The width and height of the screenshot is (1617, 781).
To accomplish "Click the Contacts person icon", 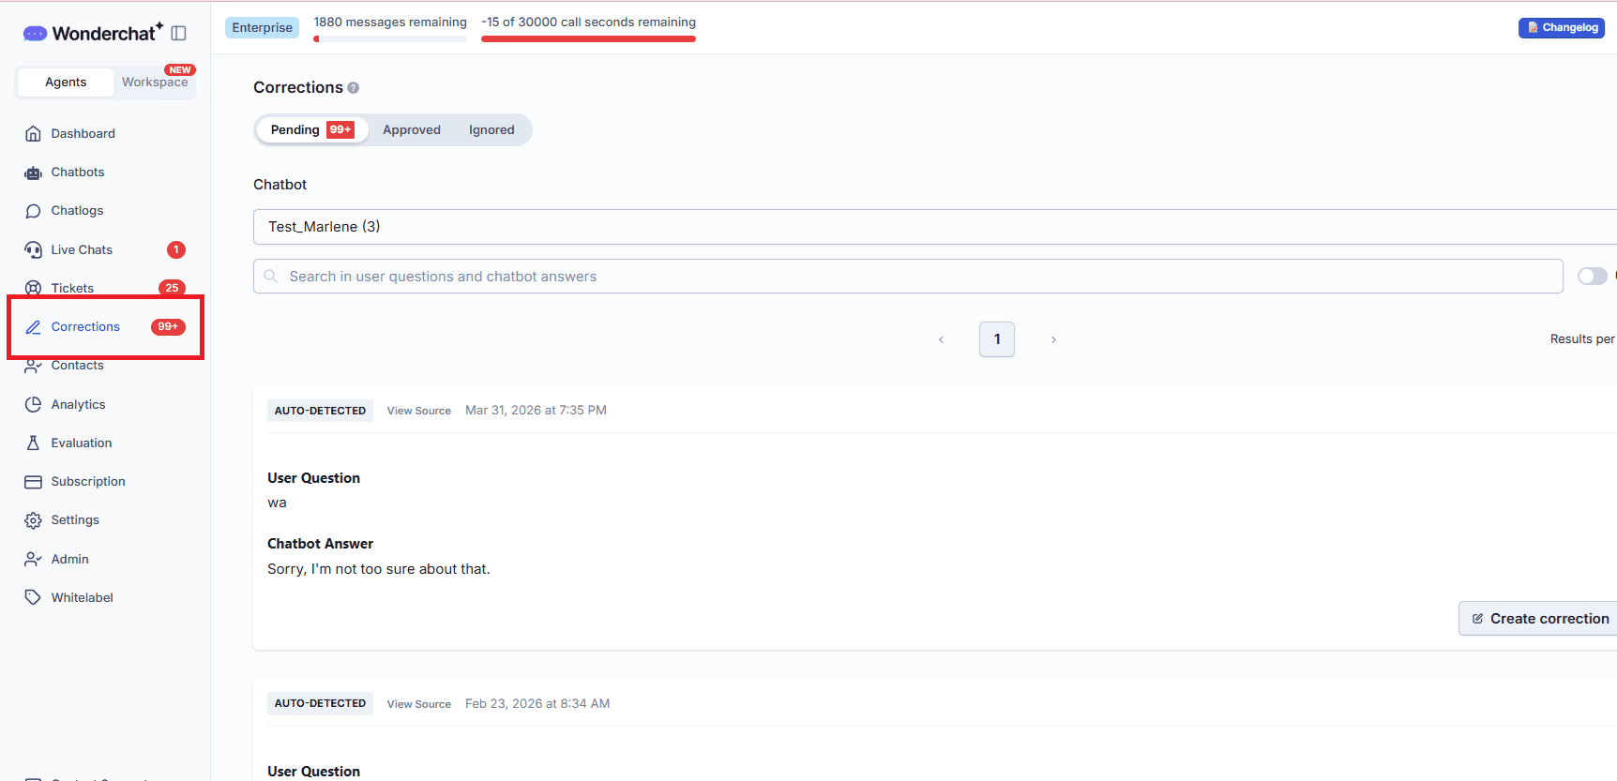I will point(34,366).
